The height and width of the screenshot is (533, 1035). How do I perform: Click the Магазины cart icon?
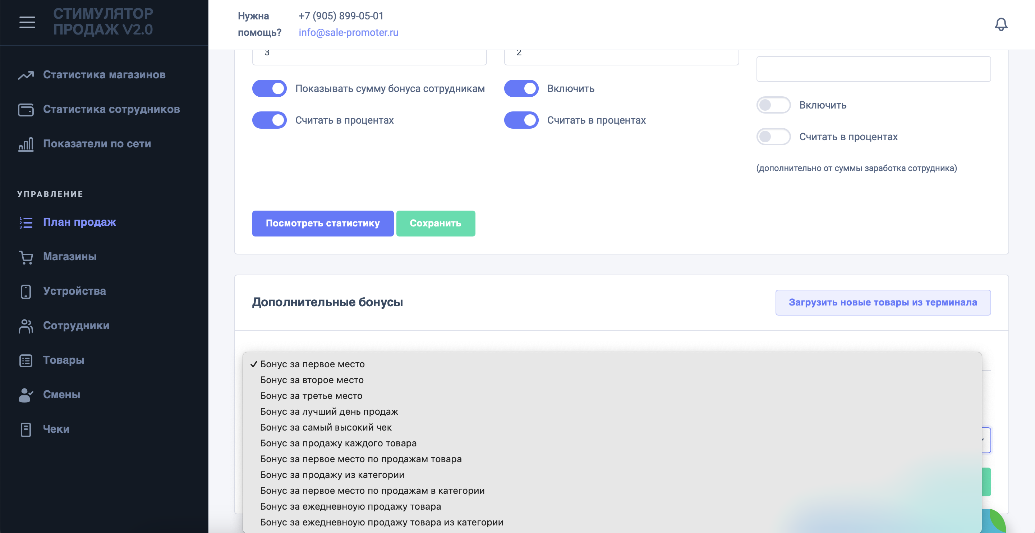26,257
